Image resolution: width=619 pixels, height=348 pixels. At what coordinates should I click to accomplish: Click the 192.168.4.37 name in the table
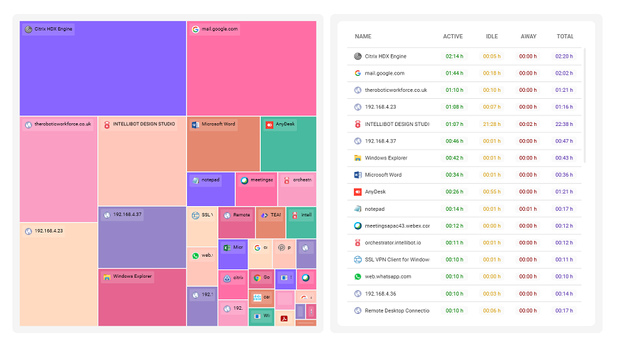click(380, 141)
